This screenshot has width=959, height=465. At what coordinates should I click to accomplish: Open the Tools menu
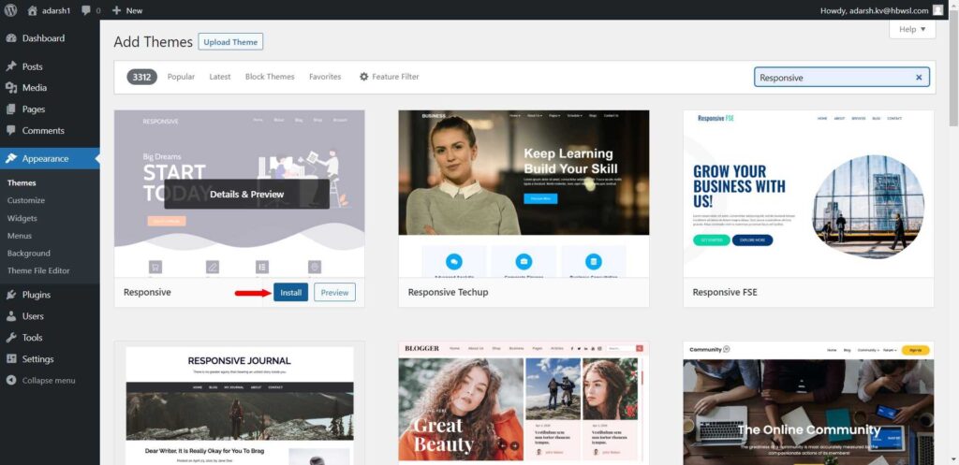tap(50, 338)
